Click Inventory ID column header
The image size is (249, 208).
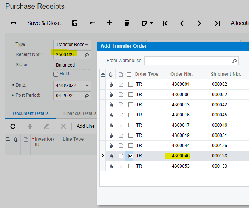(x=46, y=144)
